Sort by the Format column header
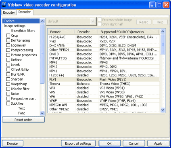The height and width of the screenshot is (148, 171). tap(61, 32)
